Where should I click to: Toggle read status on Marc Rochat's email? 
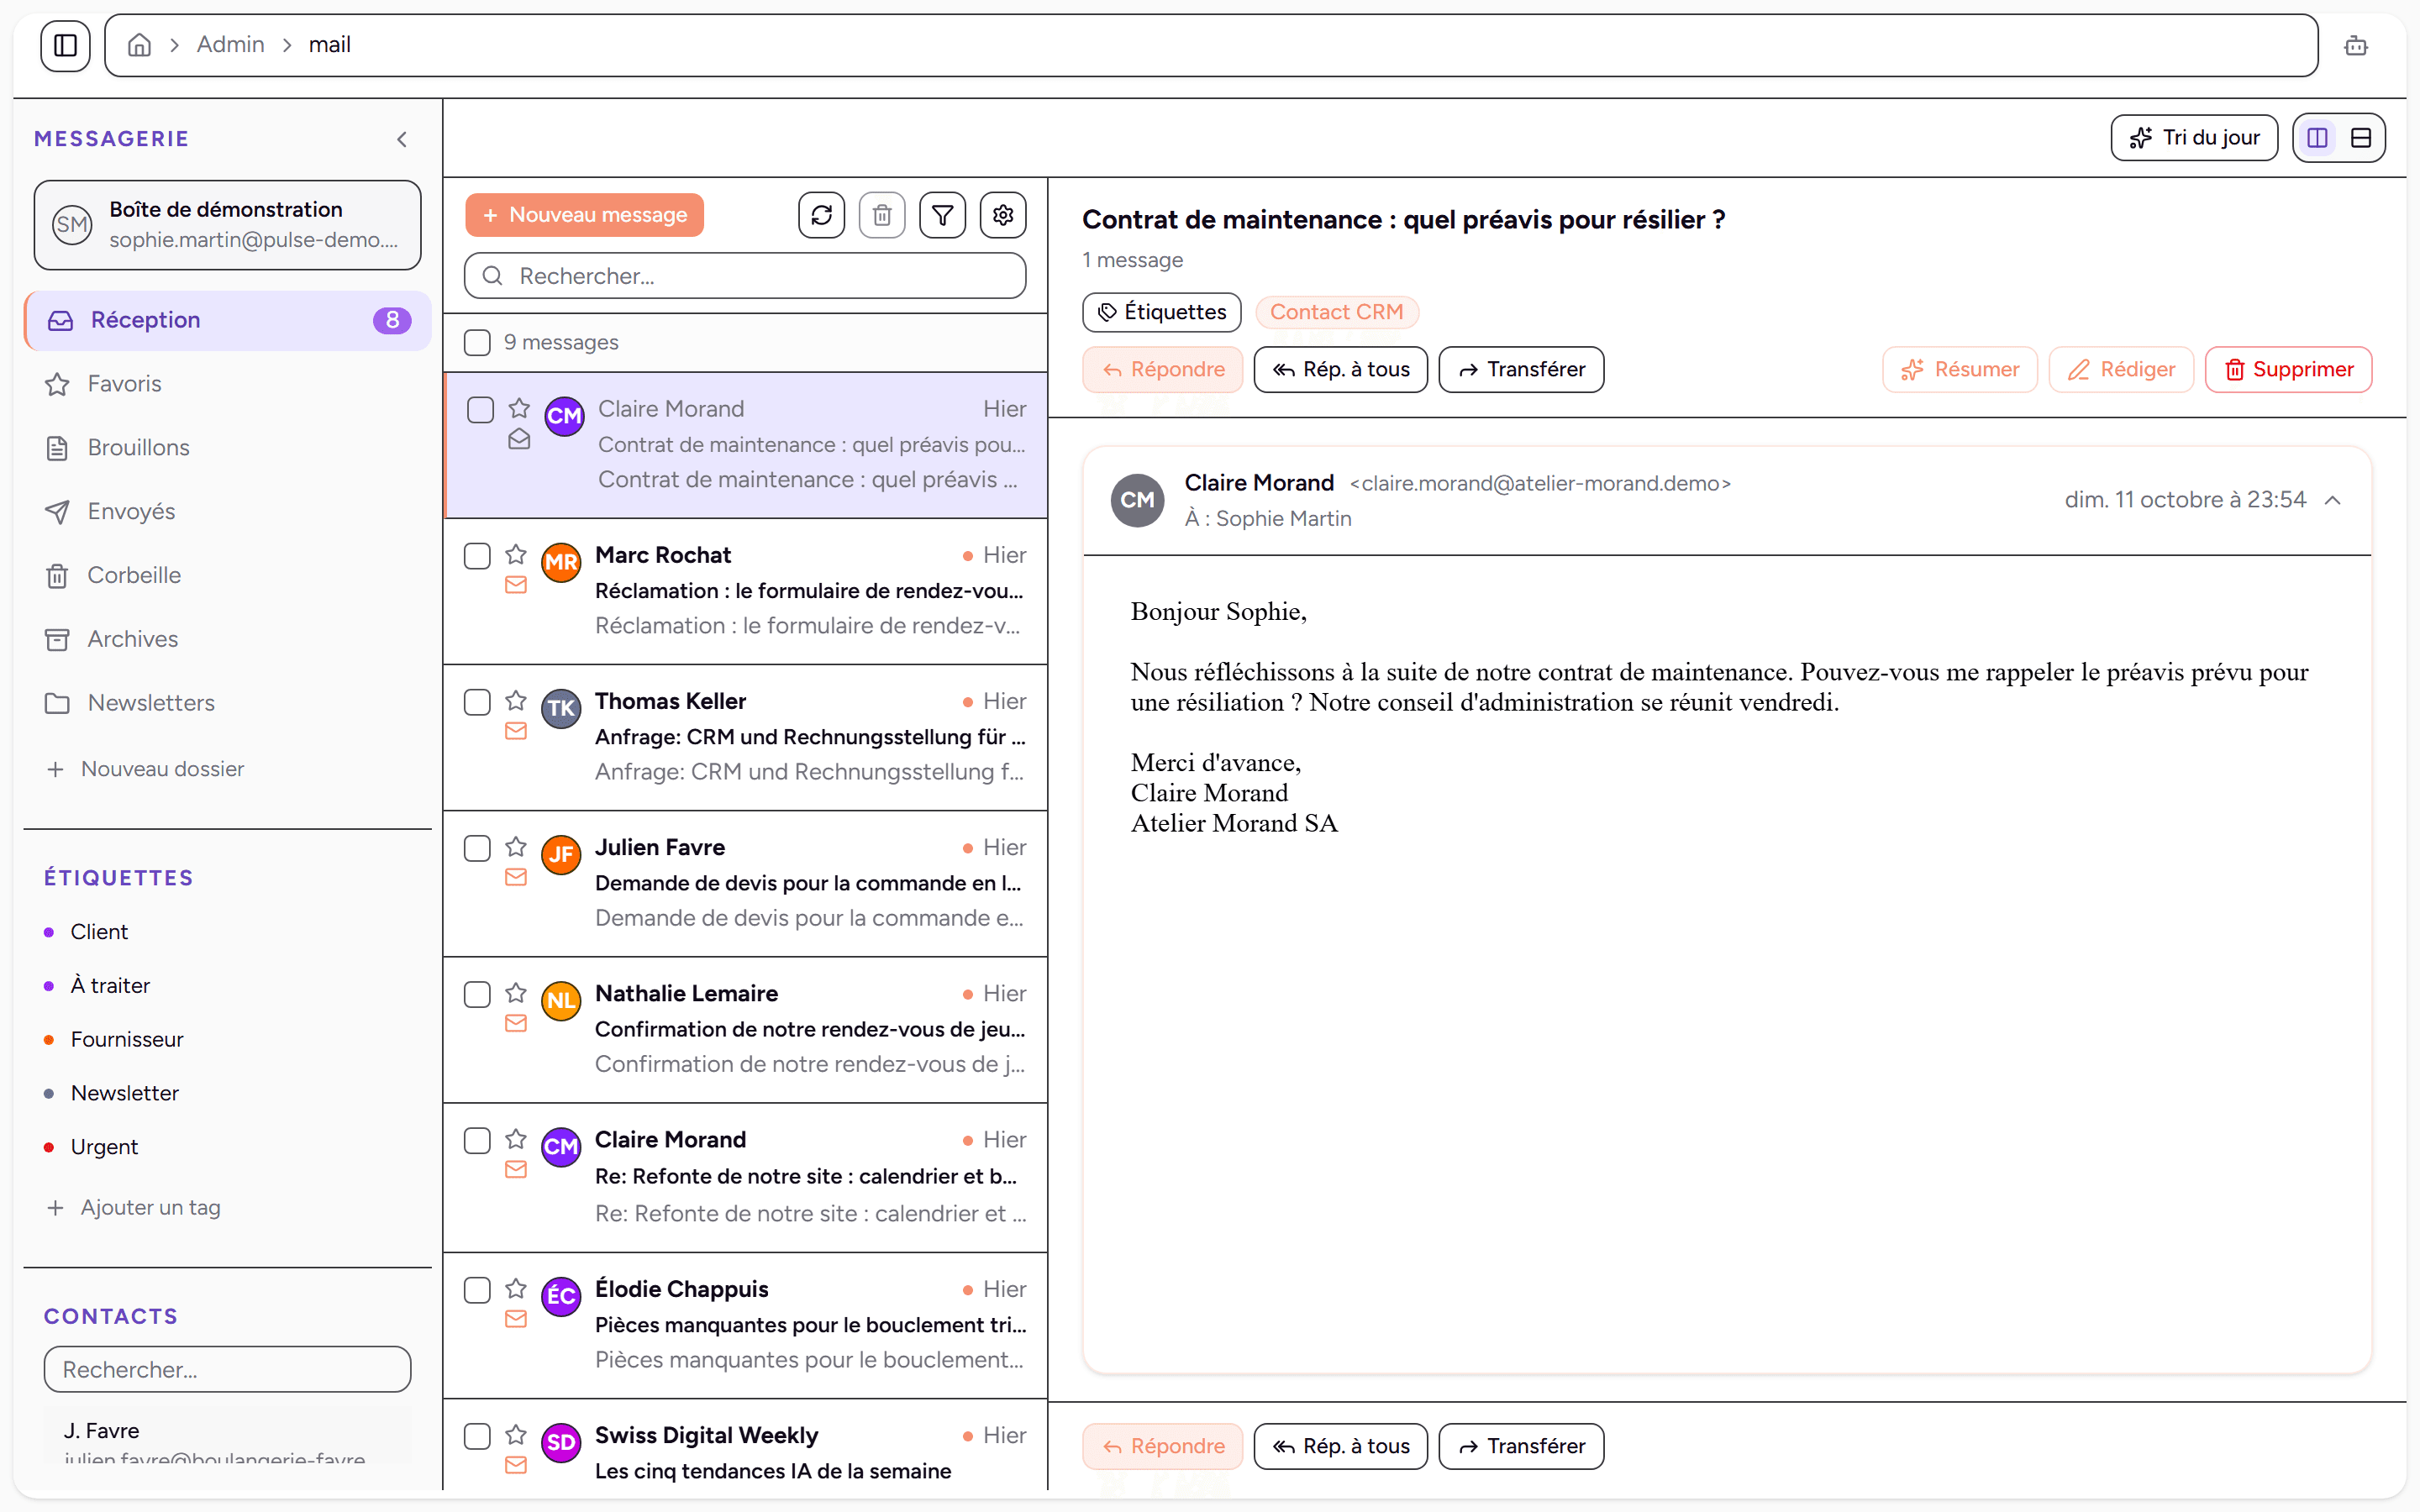click(516, 585)
